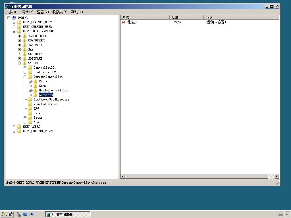Collapse the CurrentControlSet key
The height and width of the screenshot is (218, 291).
[x=25, y=77]
